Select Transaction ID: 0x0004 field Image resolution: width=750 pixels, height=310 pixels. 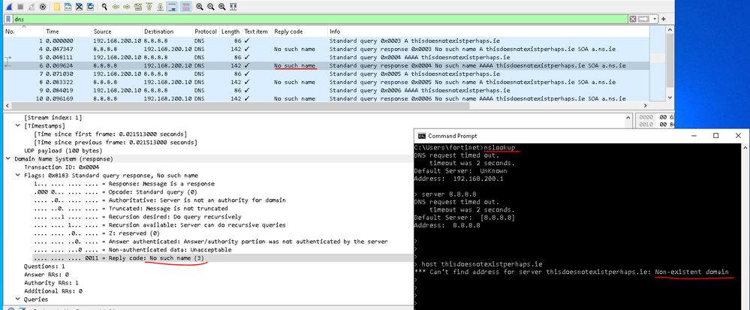62,167
